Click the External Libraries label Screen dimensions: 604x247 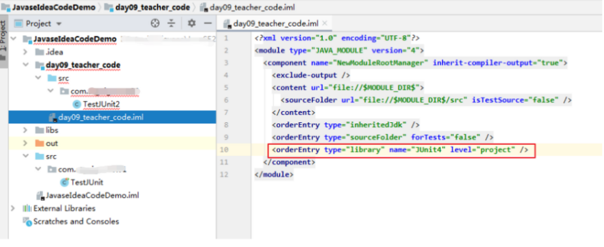pyautogui.click(x=64, y=208)
